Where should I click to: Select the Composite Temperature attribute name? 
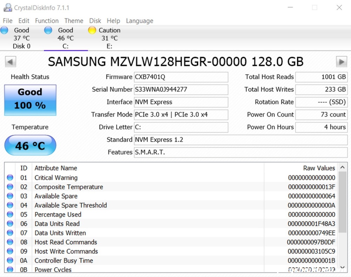[x=69, y=187]
